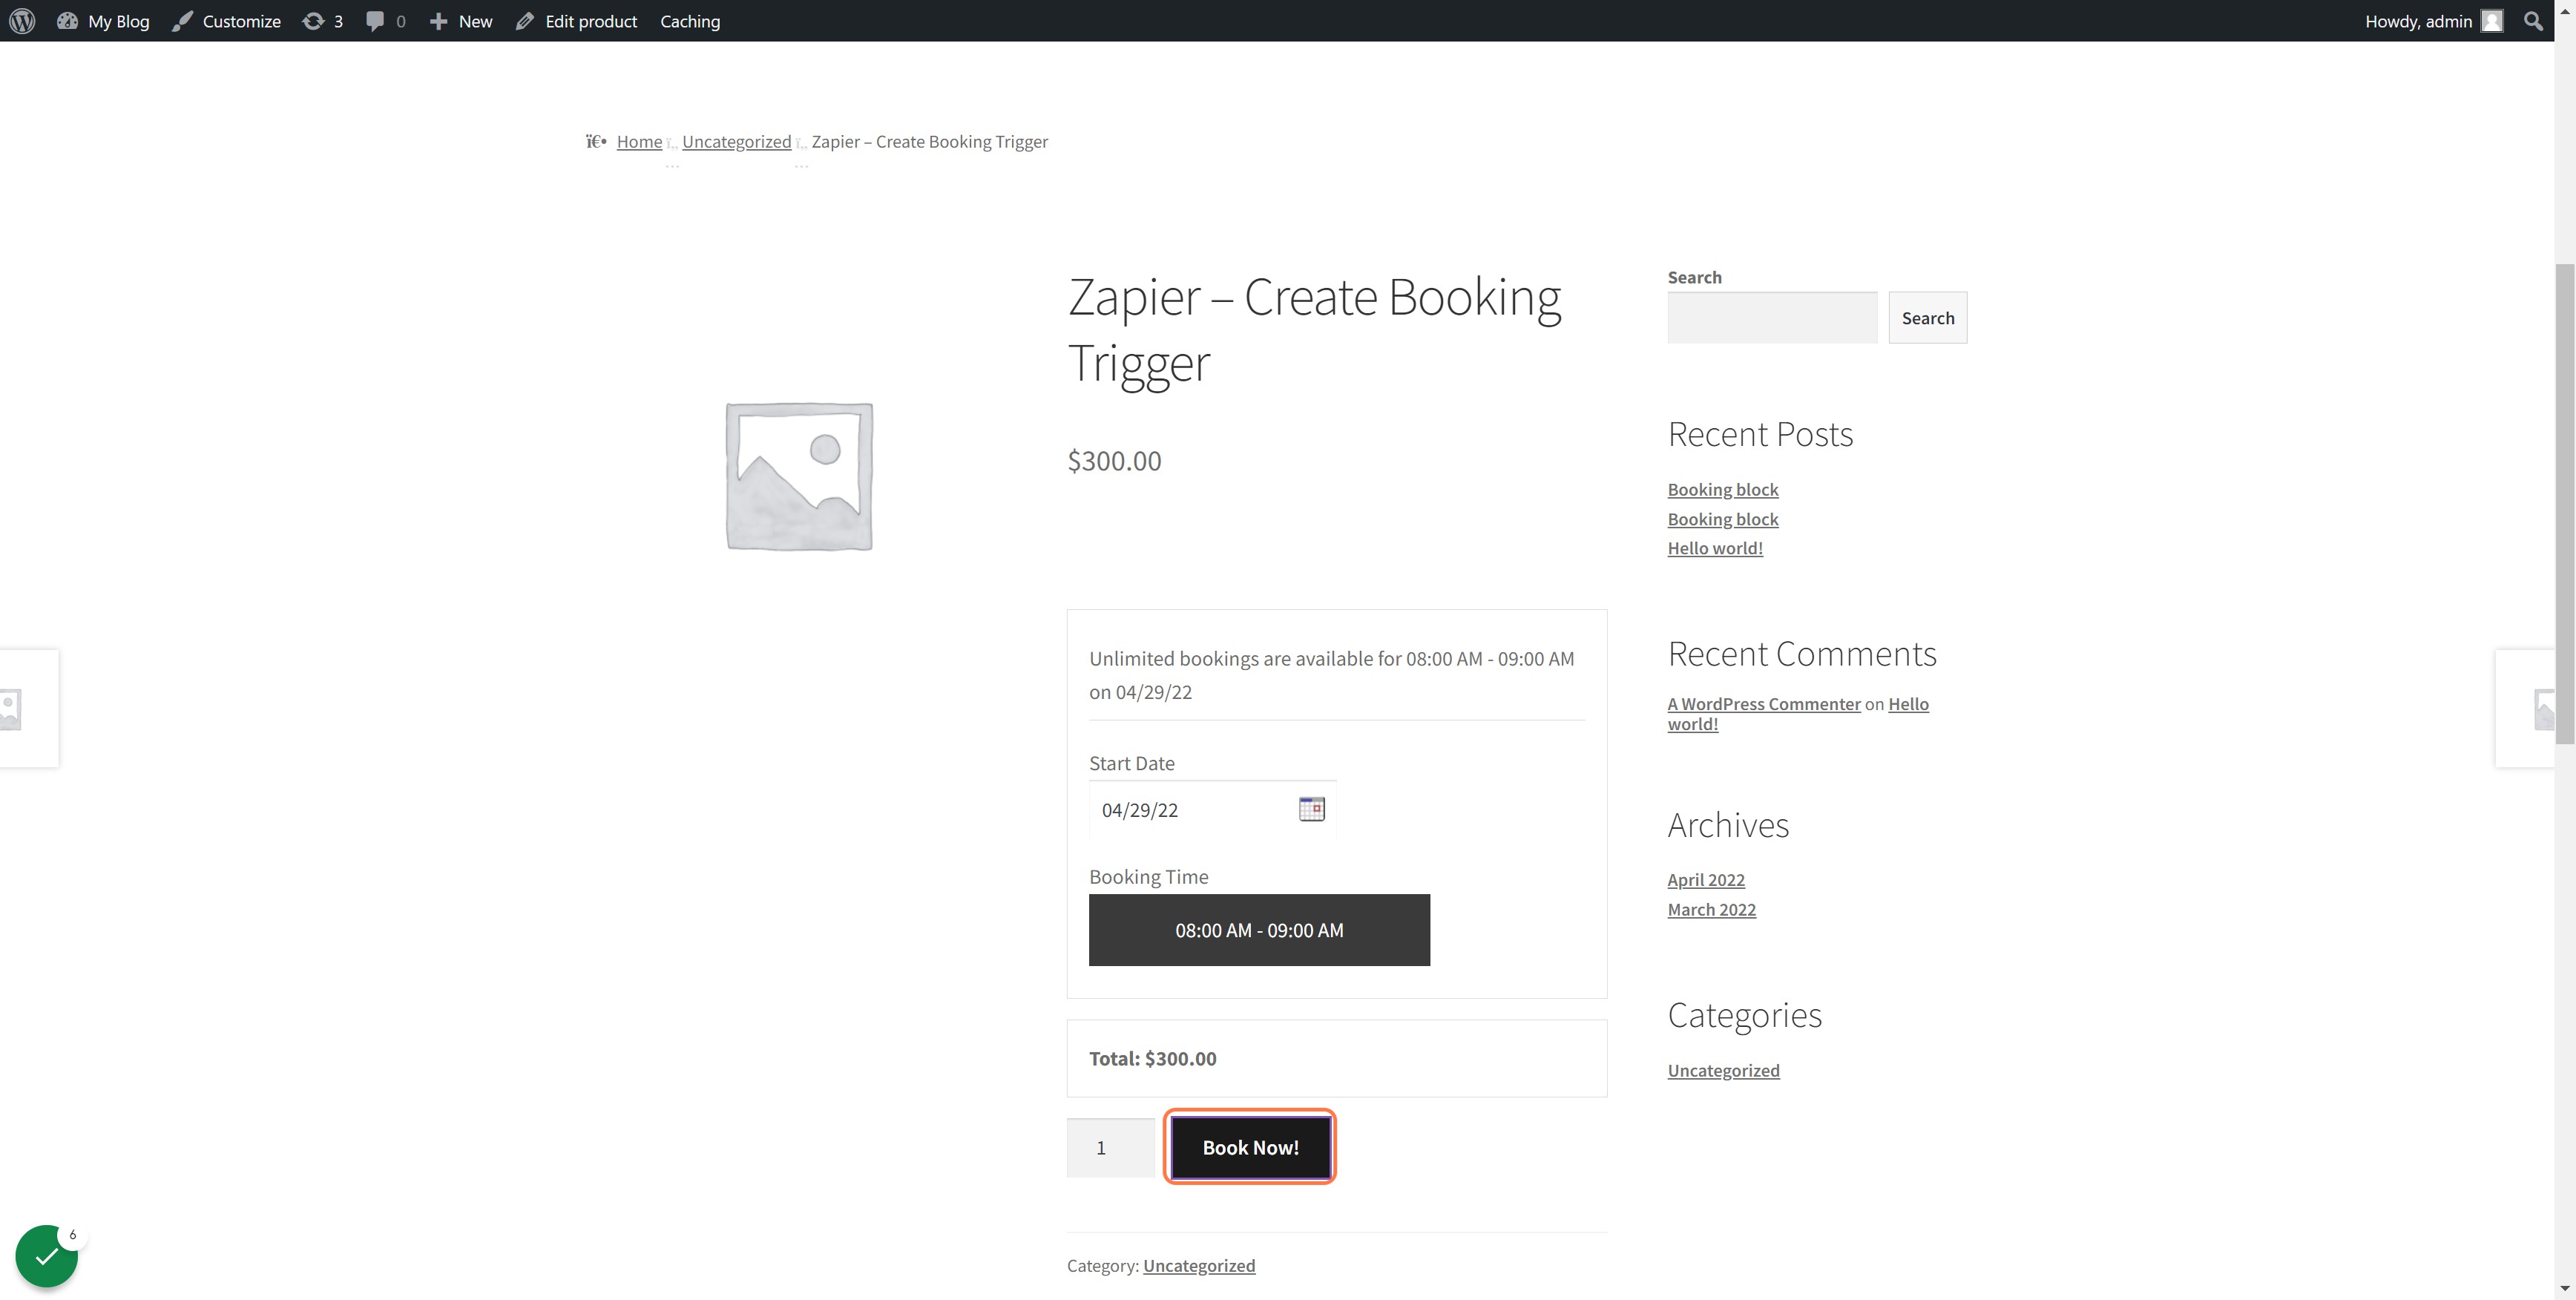Click the green checkmark badge with 6
Viewport: 2576px width, 1300px height.
point(47,1256)
